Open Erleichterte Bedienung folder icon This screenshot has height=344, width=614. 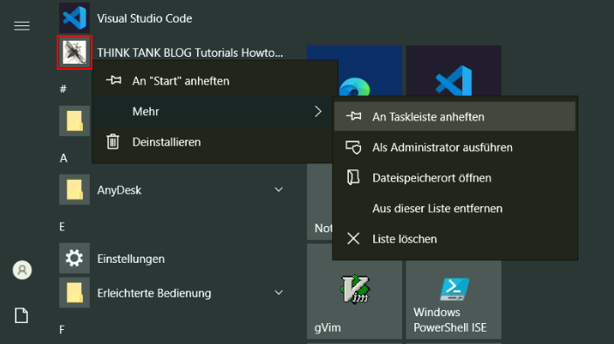click(74, 292)
